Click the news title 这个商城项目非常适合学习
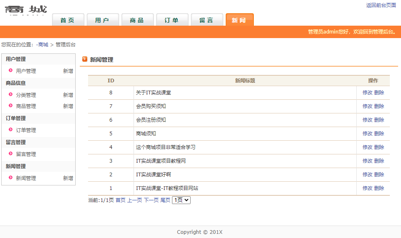401x238 pixels. (x=165, y=147)
